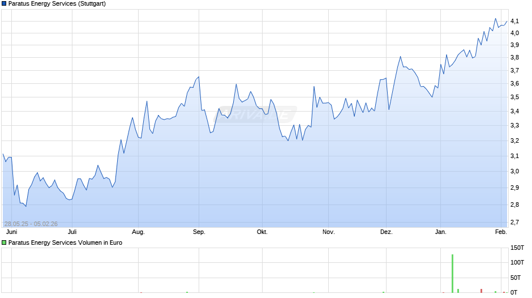Click the 4,0 price axis value

coord(514,33)
